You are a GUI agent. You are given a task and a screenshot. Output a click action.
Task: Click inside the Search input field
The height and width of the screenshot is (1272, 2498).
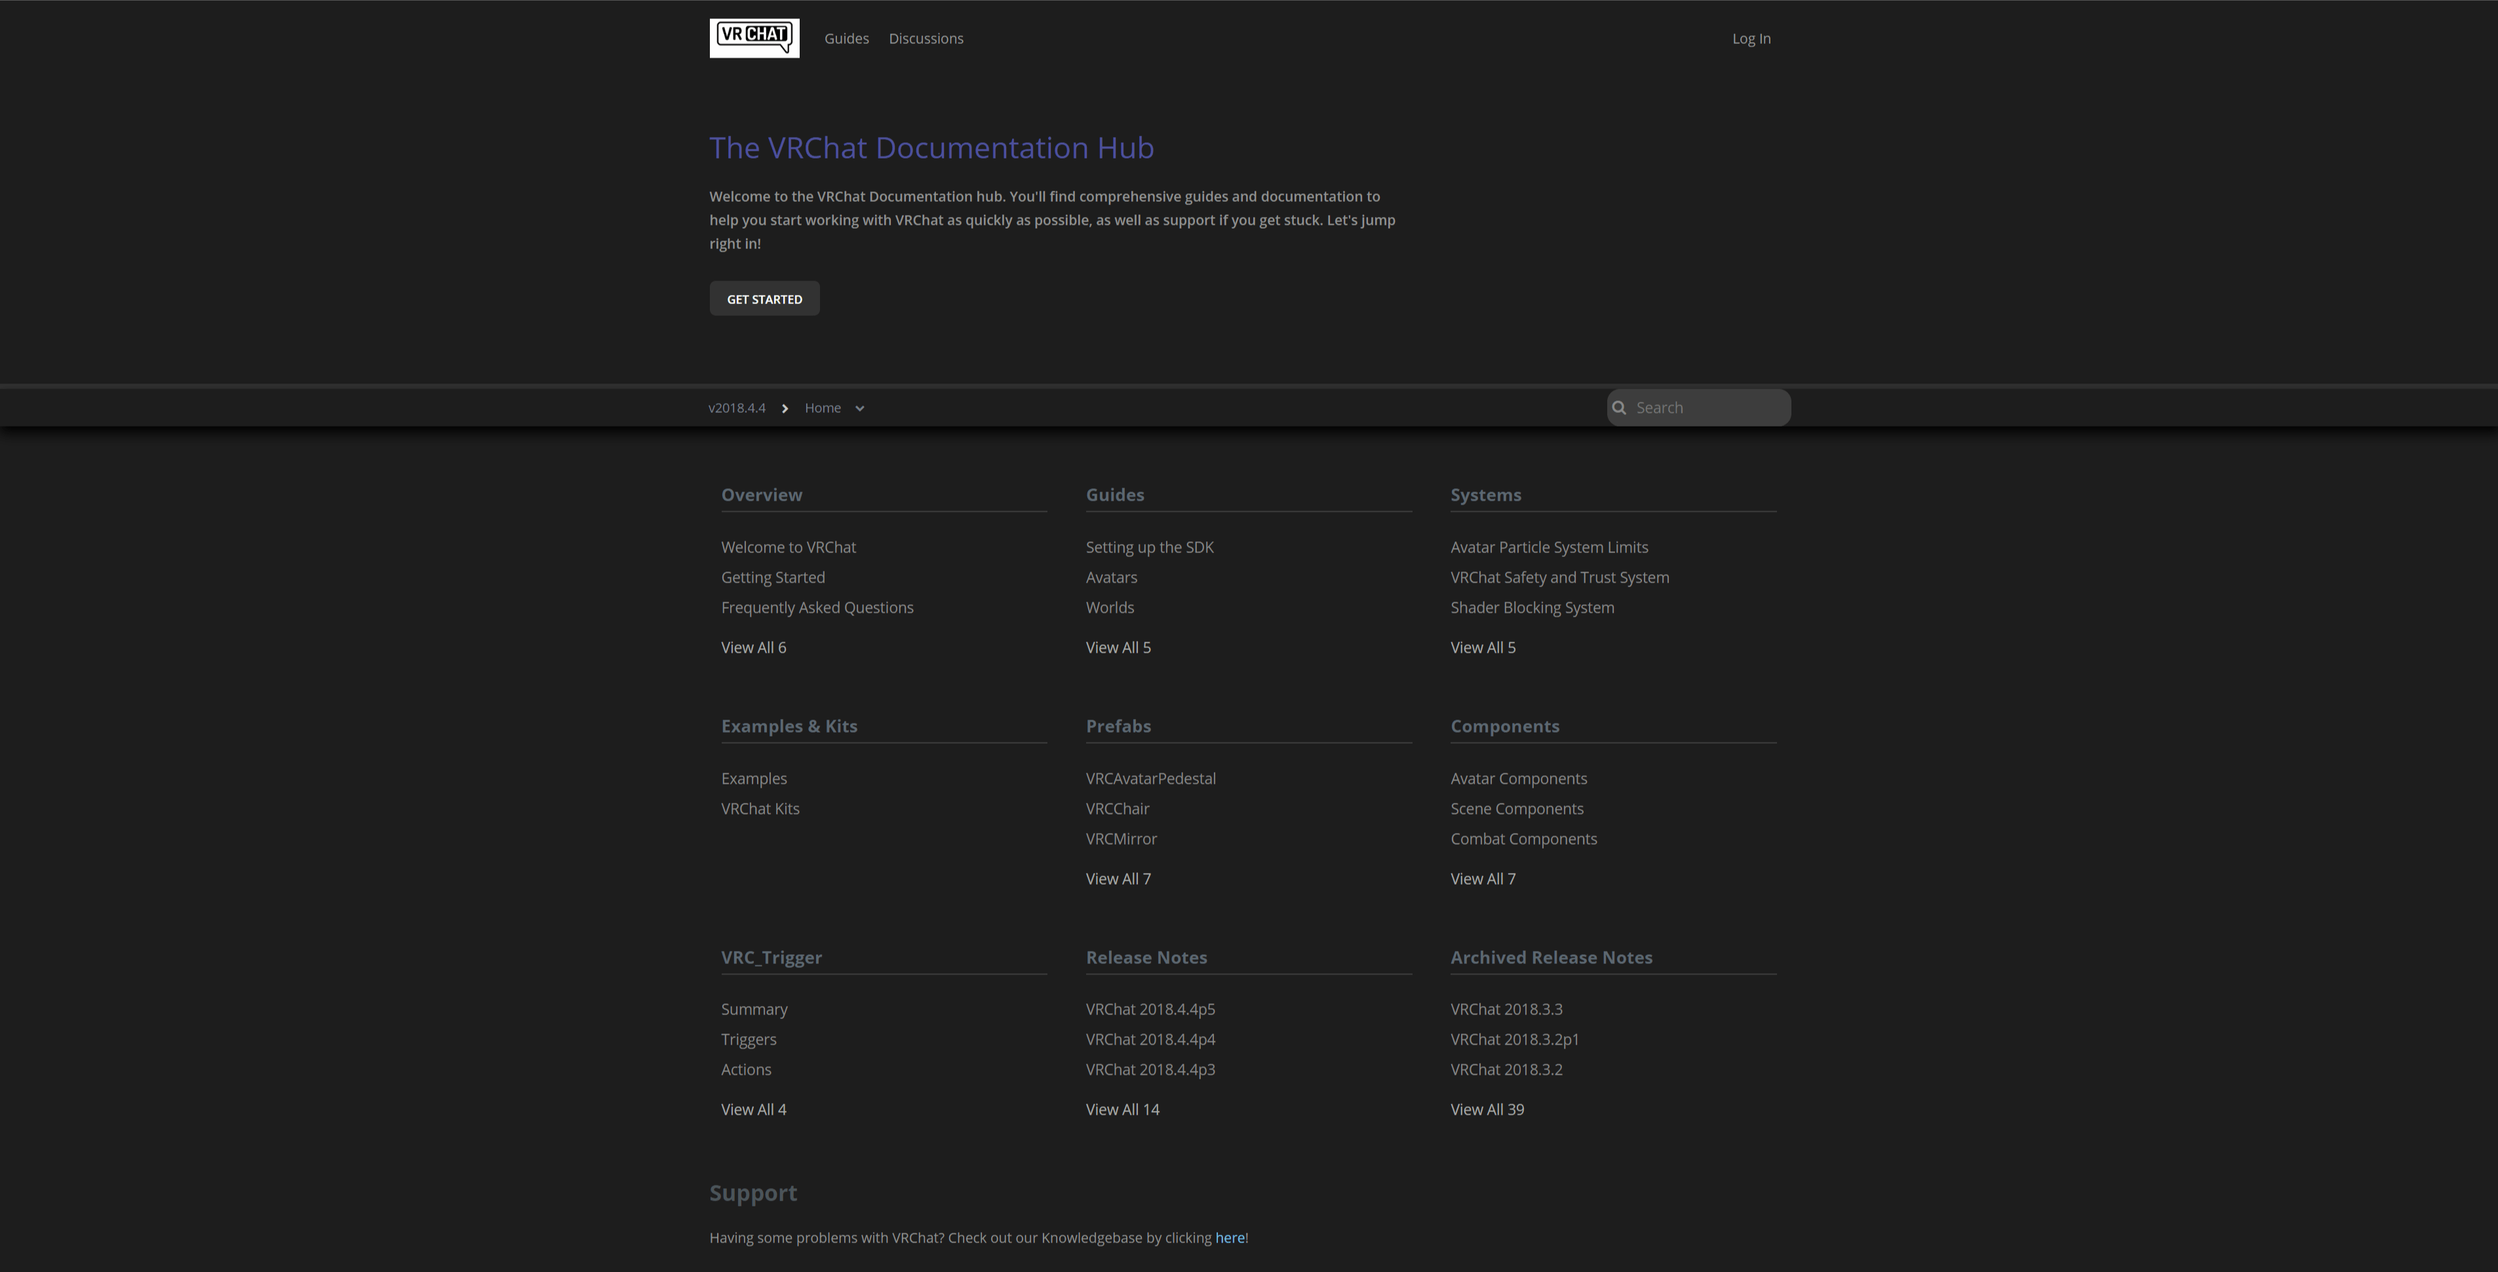coord(1707,407)
